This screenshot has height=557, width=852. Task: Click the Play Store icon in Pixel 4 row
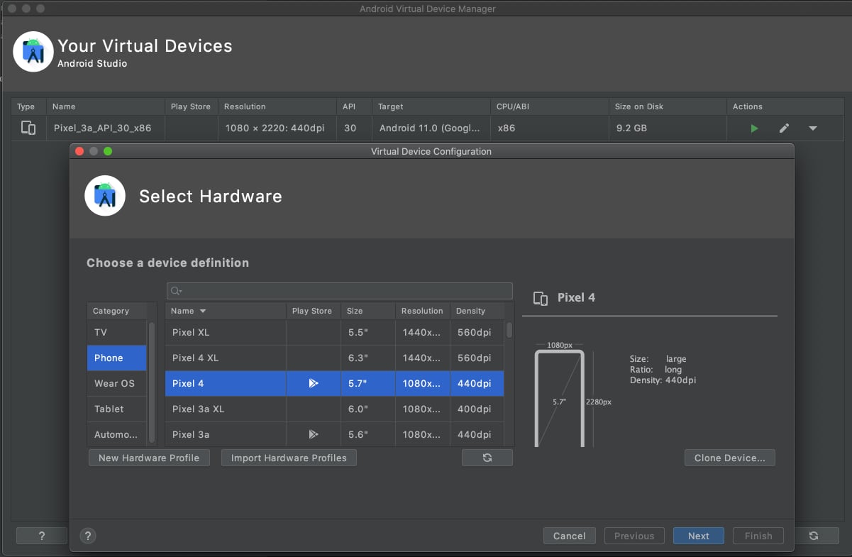pos(314,383)
